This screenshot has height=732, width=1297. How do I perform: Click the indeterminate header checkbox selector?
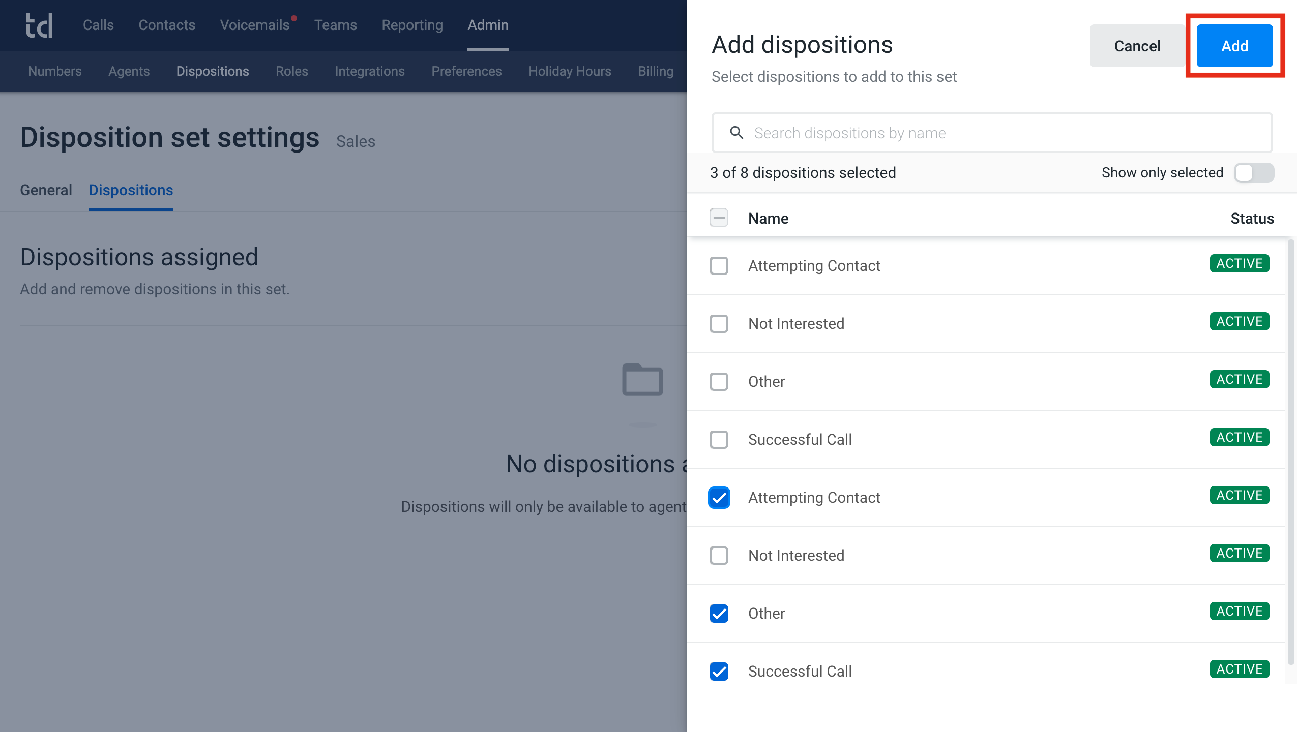click(x=720, y=218)
